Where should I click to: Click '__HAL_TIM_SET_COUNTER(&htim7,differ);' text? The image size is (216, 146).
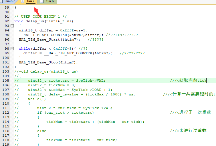(x=61, y=35)
